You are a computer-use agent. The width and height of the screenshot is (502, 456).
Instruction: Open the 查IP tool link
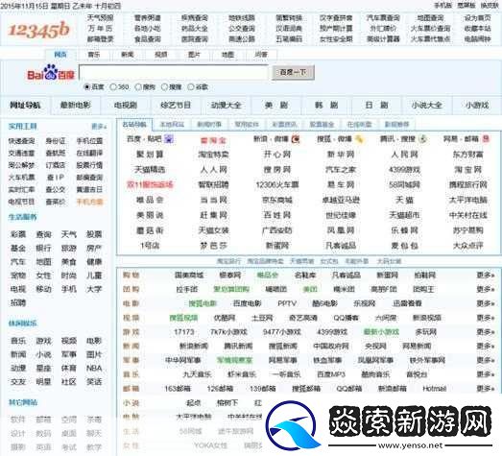click(x=55, y=177)
